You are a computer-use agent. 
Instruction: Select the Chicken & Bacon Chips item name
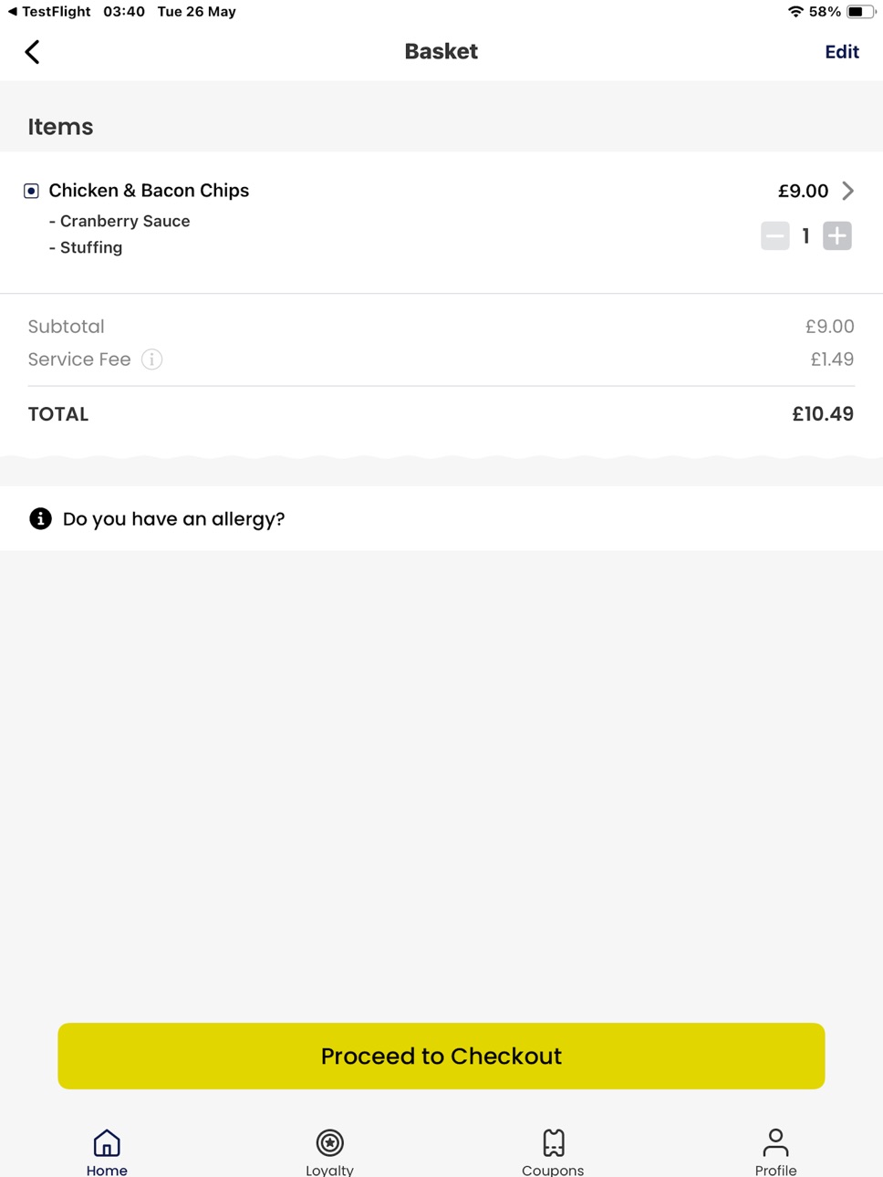point(149,191)
